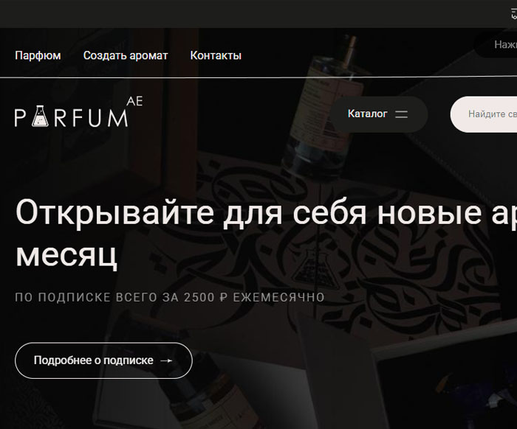The image size is (517, 429).
Task: Go to the Контакты page
Action: (x=216, y=55)
